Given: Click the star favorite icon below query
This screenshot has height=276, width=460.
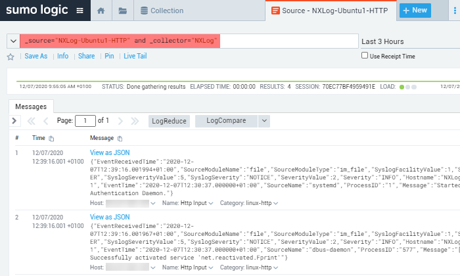Looking at the screenshot, I should coord(11,57).
